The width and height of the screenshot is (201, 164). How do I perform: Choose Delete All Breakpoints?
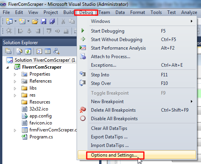coord(137,110)
